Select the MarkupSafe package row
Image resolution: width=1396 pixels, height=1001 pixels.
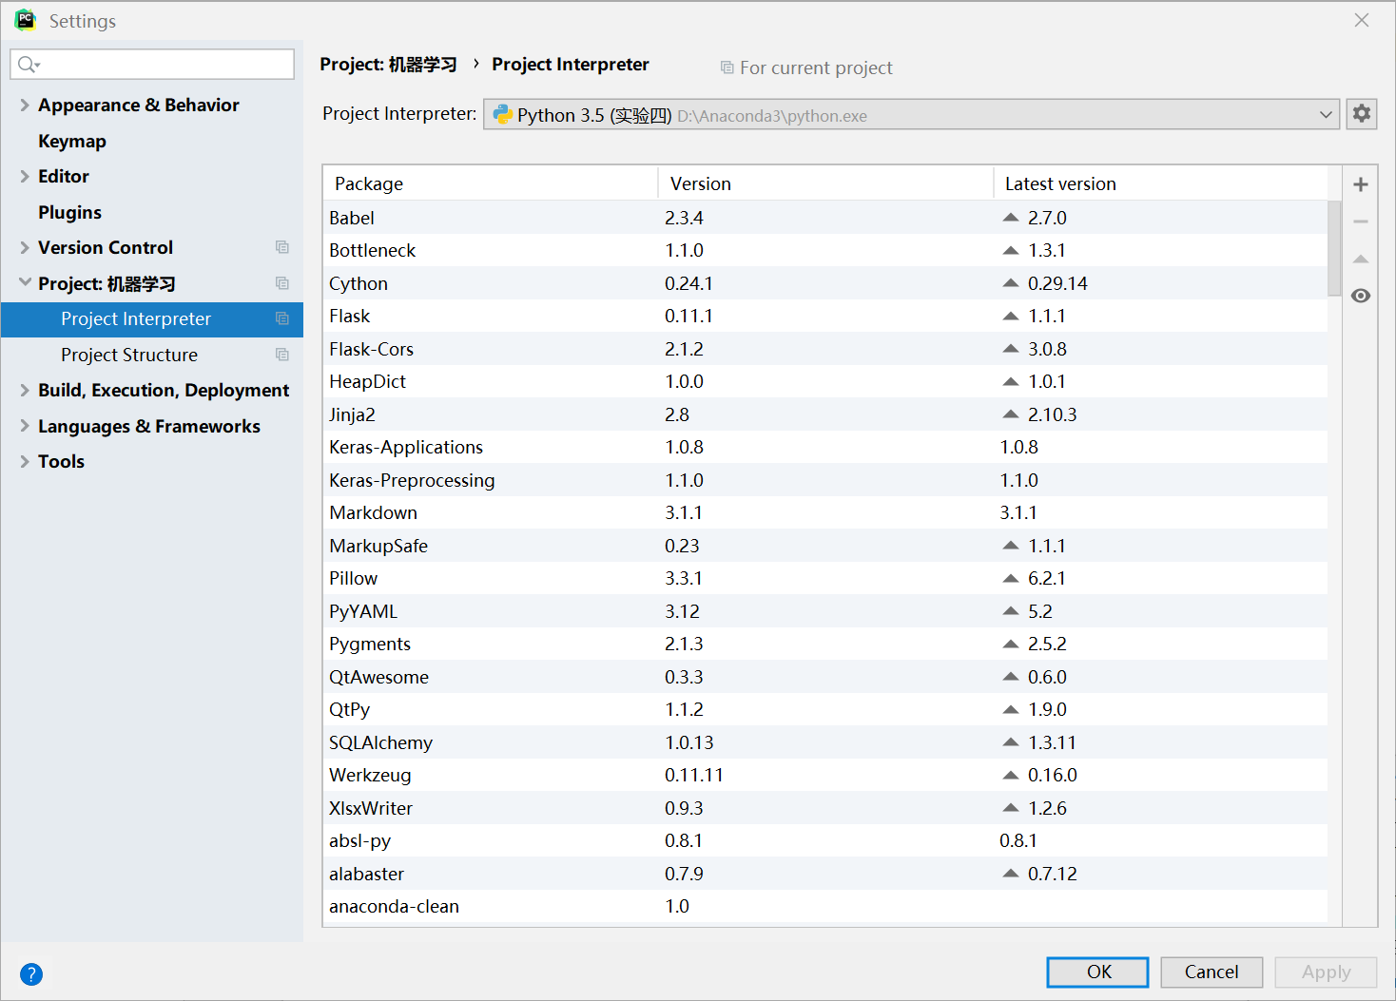tap(825, 546)
